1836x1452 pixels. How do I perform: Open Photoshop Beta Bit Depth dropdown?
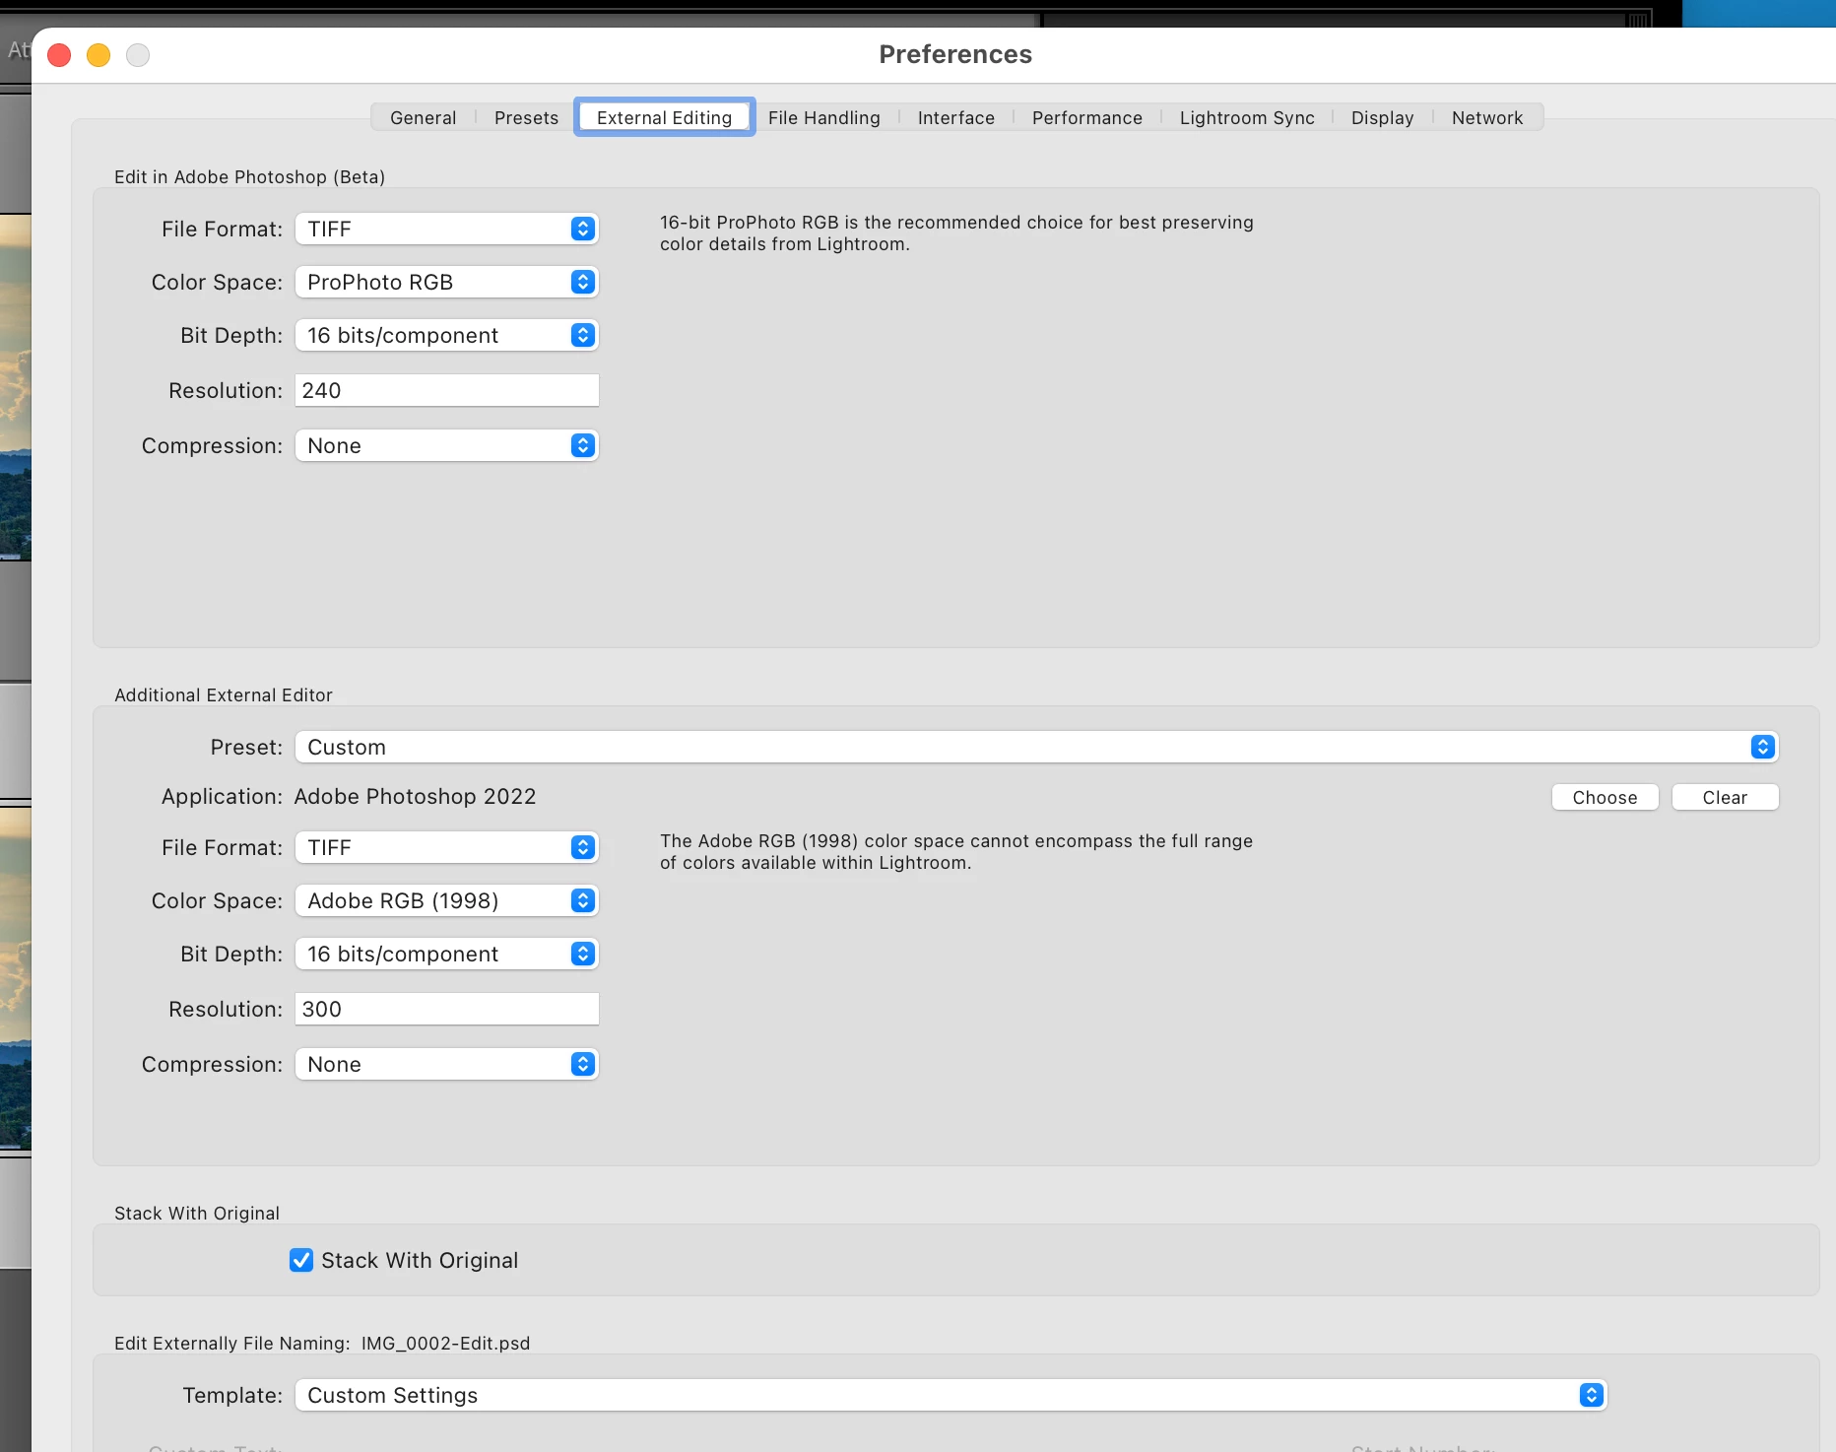[x=447, y=335]
